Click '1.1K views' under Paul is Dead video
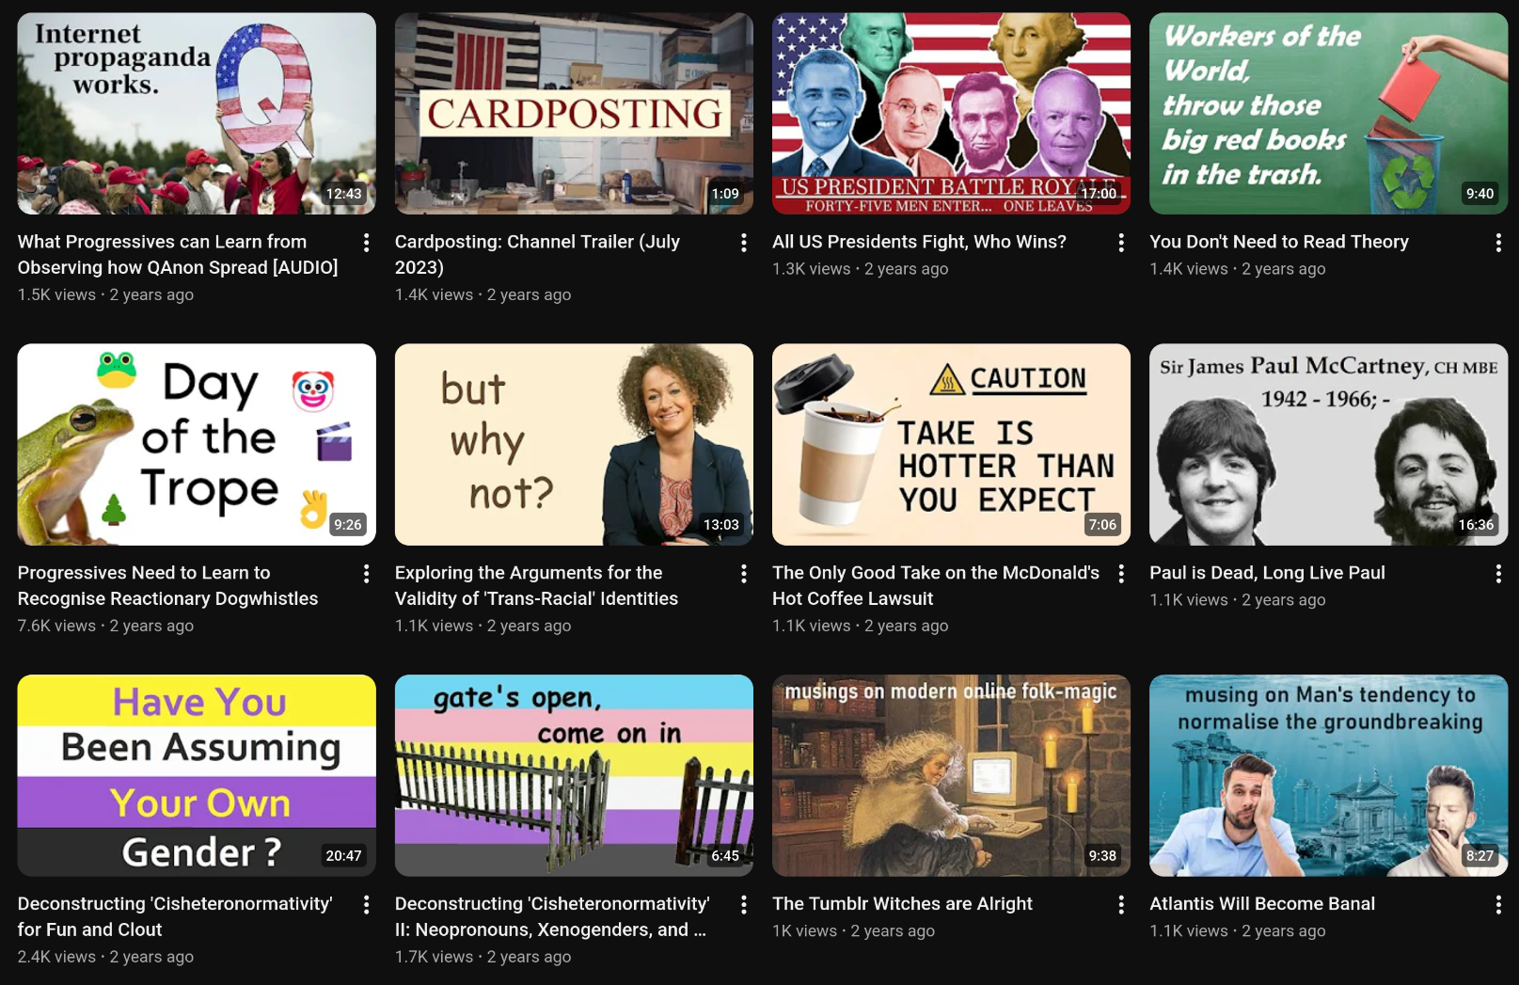The width and height of the screenshot is (1519, 985). tap(1188, 600)
